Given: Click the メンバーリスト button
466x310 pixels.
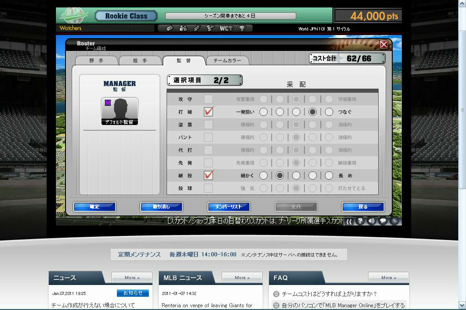Looking at the screenshot, I should click(x=228, y=207).
